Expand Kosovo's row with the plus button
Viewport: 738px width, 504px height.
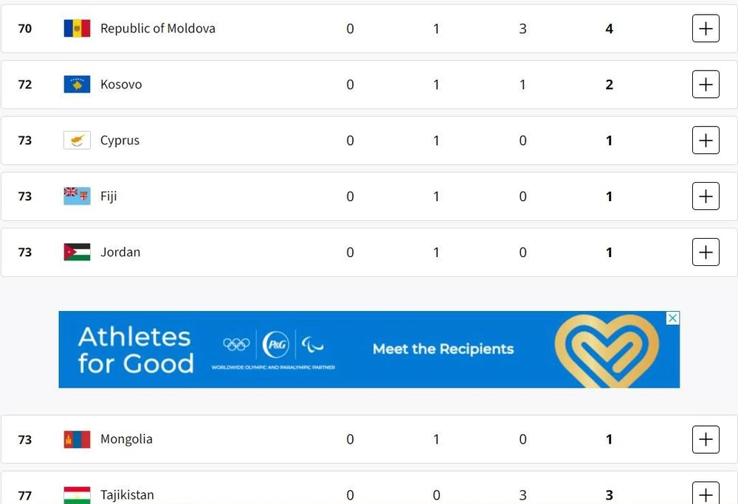[706, 84]
